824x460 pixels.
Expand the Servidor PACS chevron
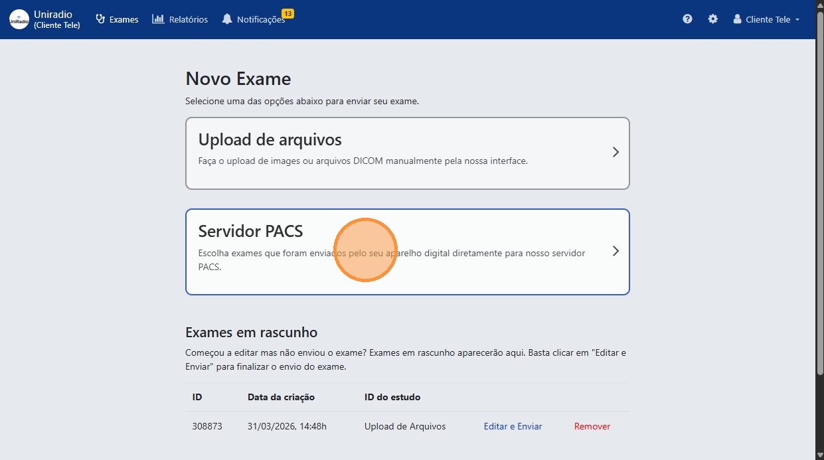615,252
